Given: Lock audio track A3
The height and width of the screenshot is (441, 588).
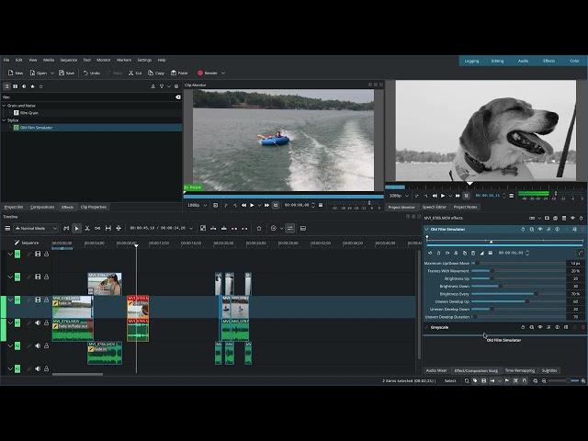Looking at the screenshot, I should pos(47,368).
